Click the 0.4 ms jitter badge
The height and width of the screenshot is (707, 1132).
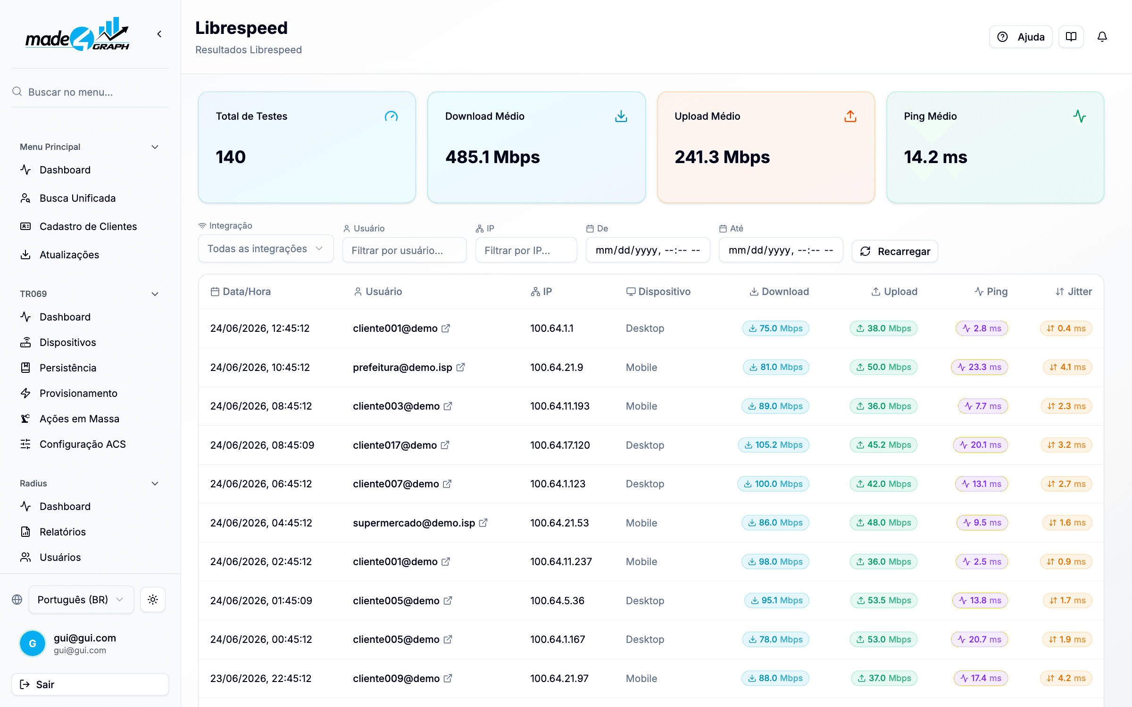click(x=1066, y=329)
